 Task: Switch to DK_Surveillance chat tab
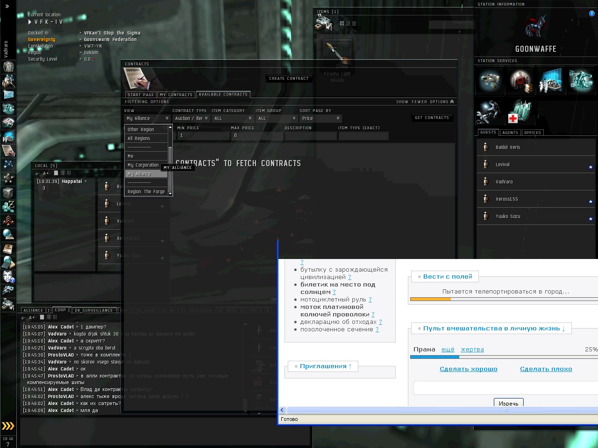point(94,310)
